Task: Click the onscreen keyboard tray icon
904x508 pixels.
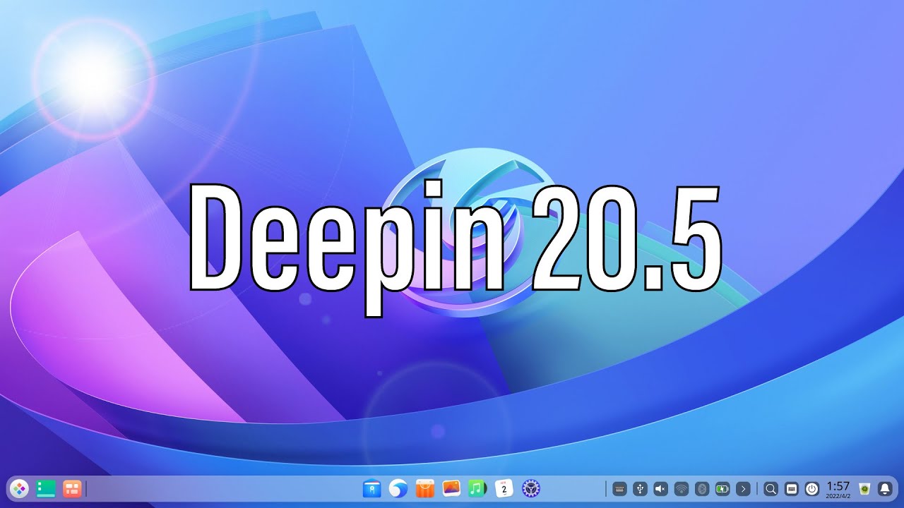Action: pos(619,488)
